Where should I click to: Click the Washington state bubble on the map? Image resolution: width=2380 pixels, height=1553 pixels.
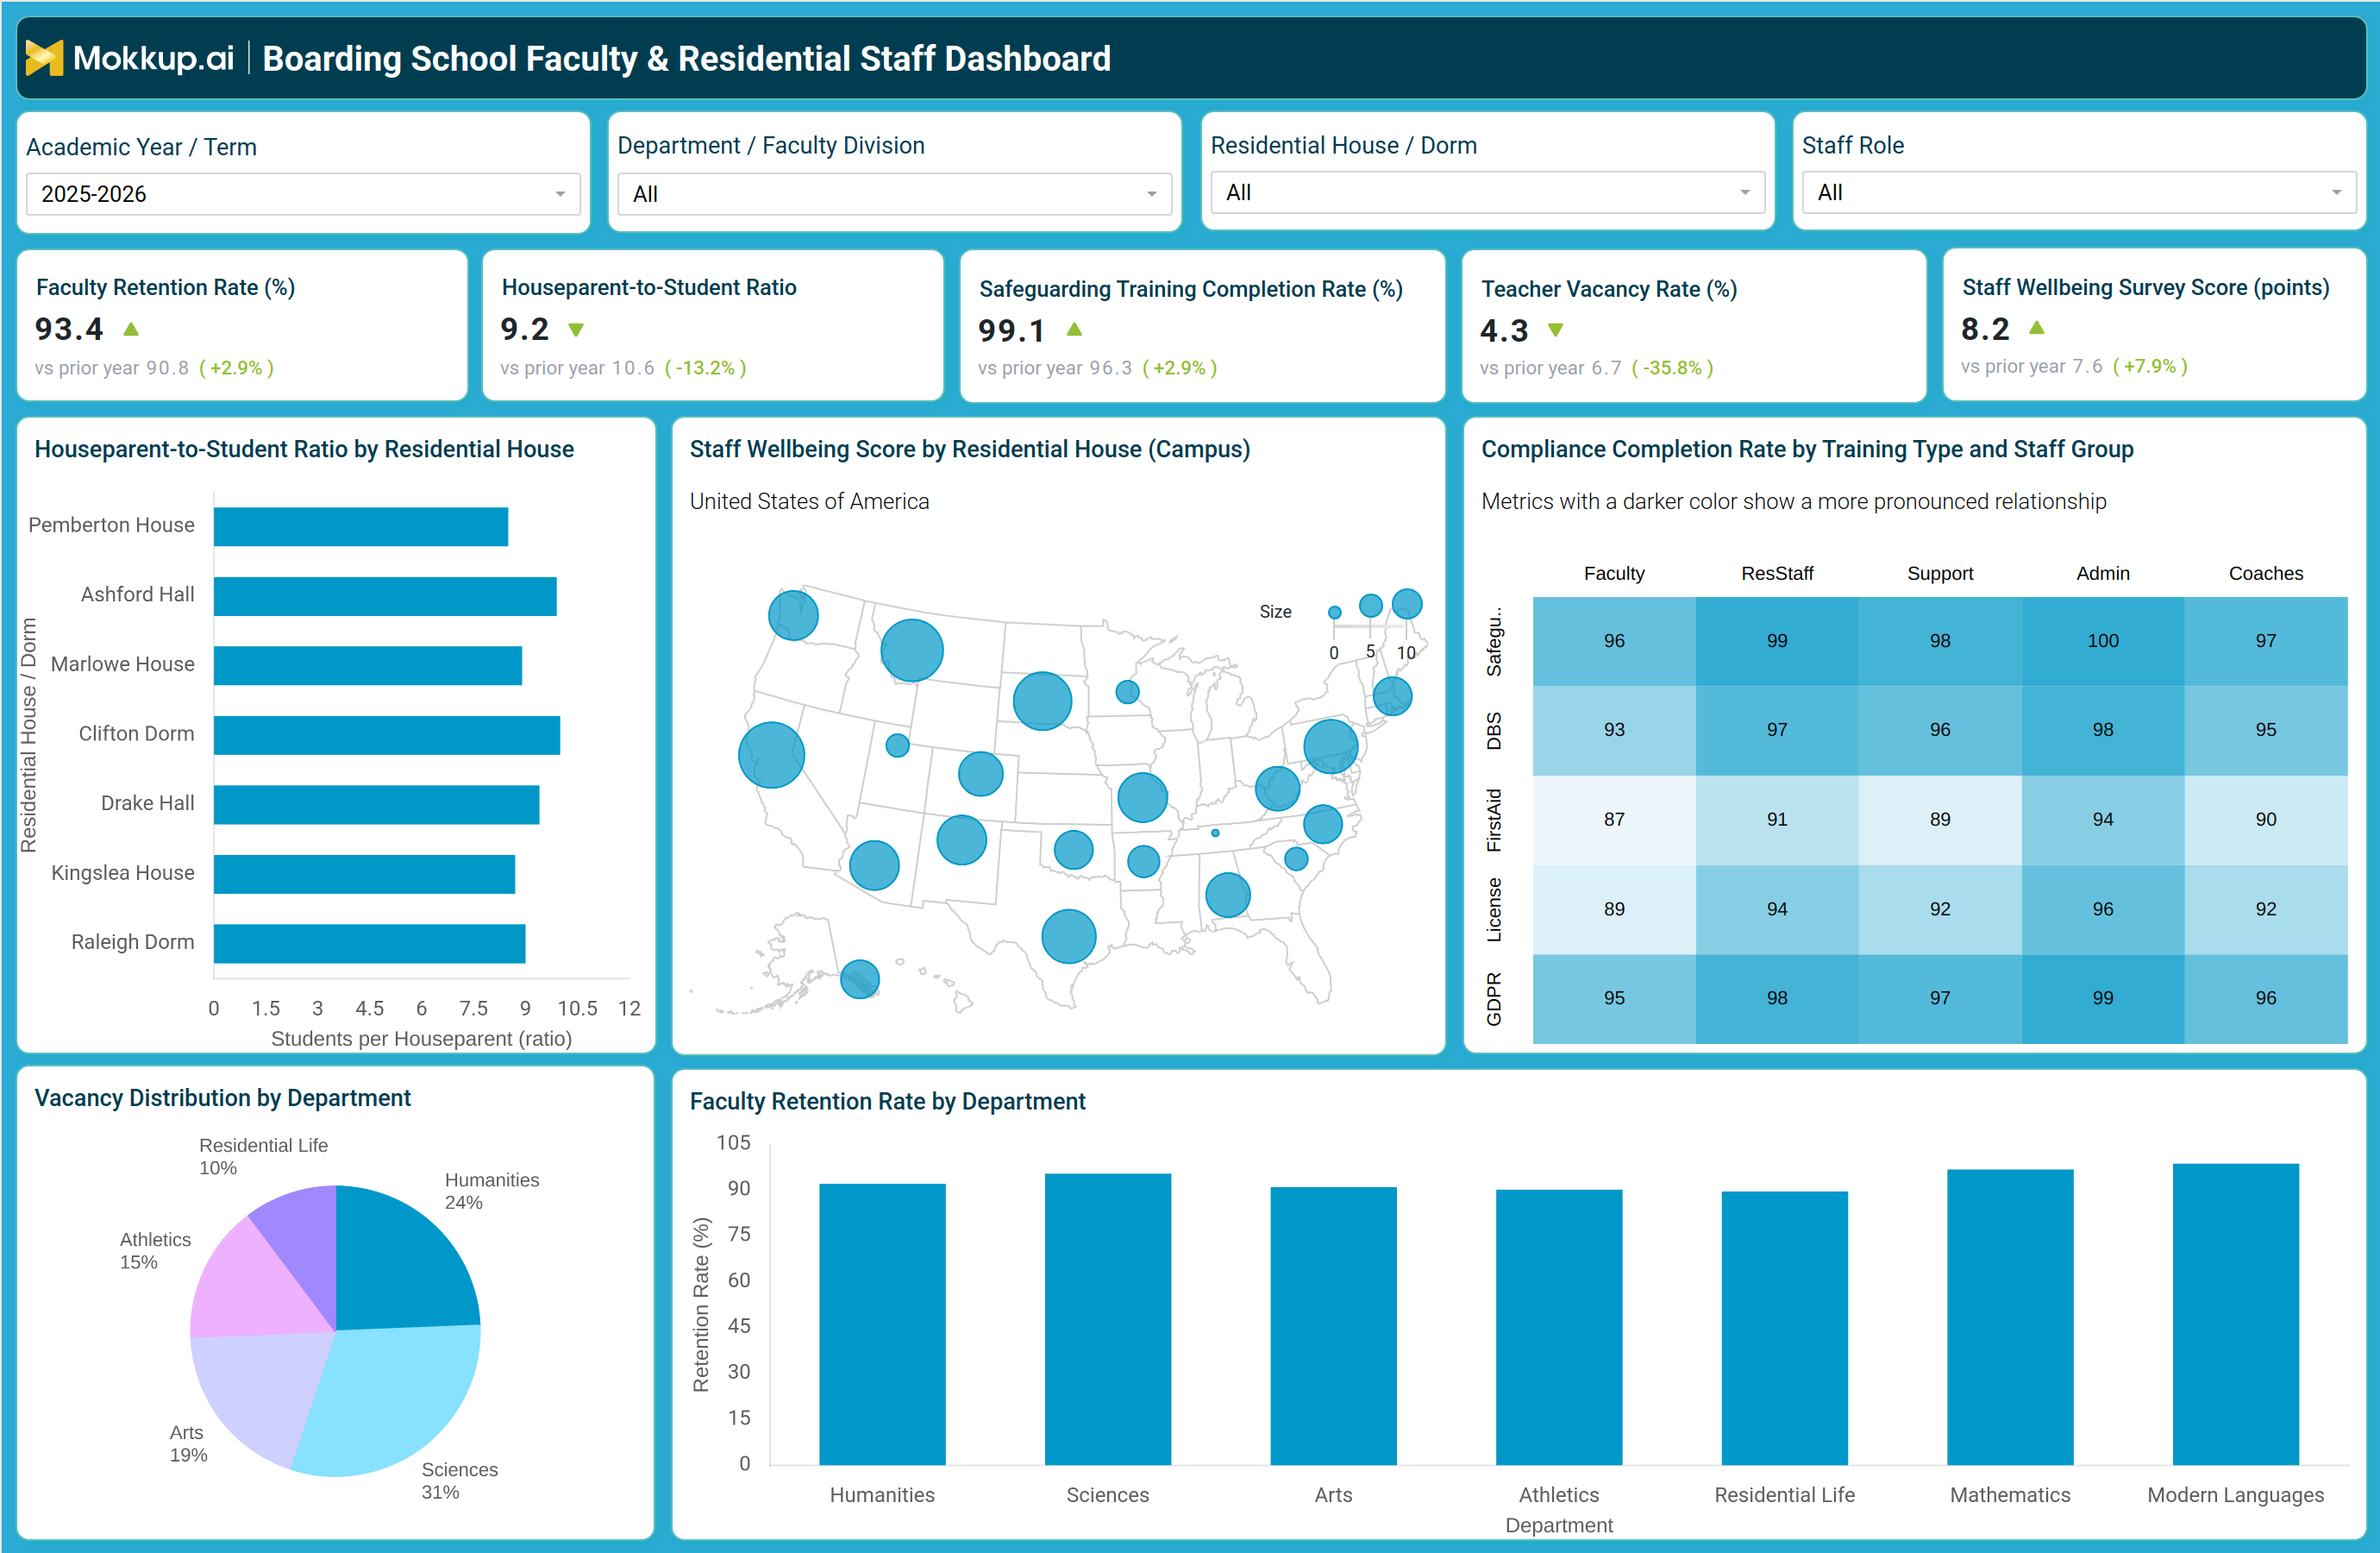[793, 615]
